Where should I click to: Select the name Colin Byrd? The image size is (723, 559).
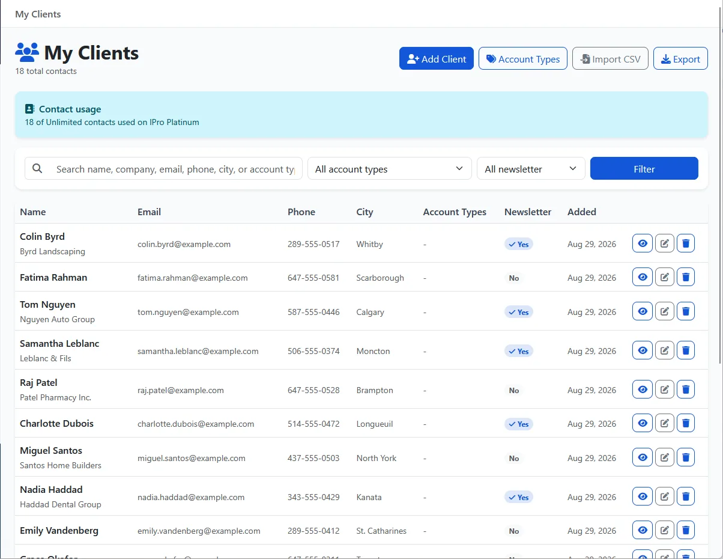pyautogui.click(x=42, y=236)
